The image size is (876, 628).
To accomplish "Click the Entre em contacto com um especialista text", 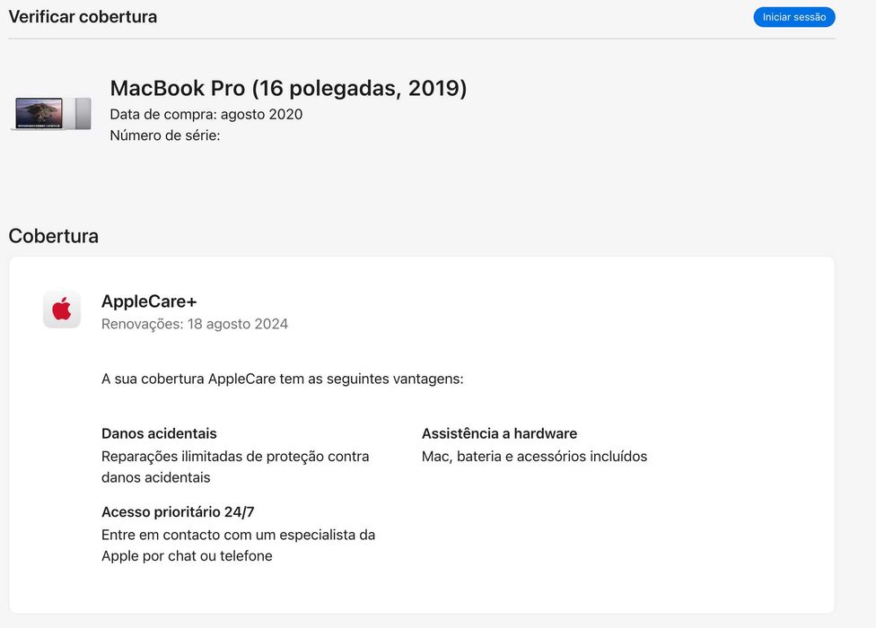I will 238,535.
